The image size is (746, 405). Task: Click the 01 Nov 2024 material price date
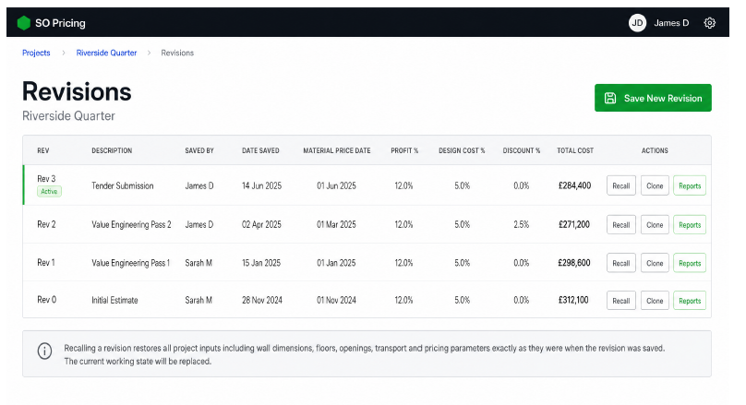point(336,300)
